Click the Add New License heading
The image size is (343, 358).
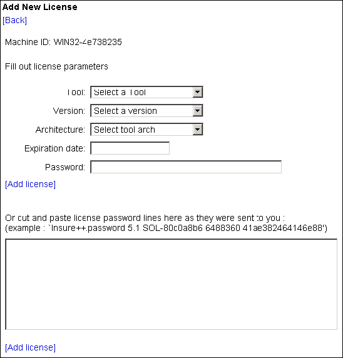[x=39, y=7]
